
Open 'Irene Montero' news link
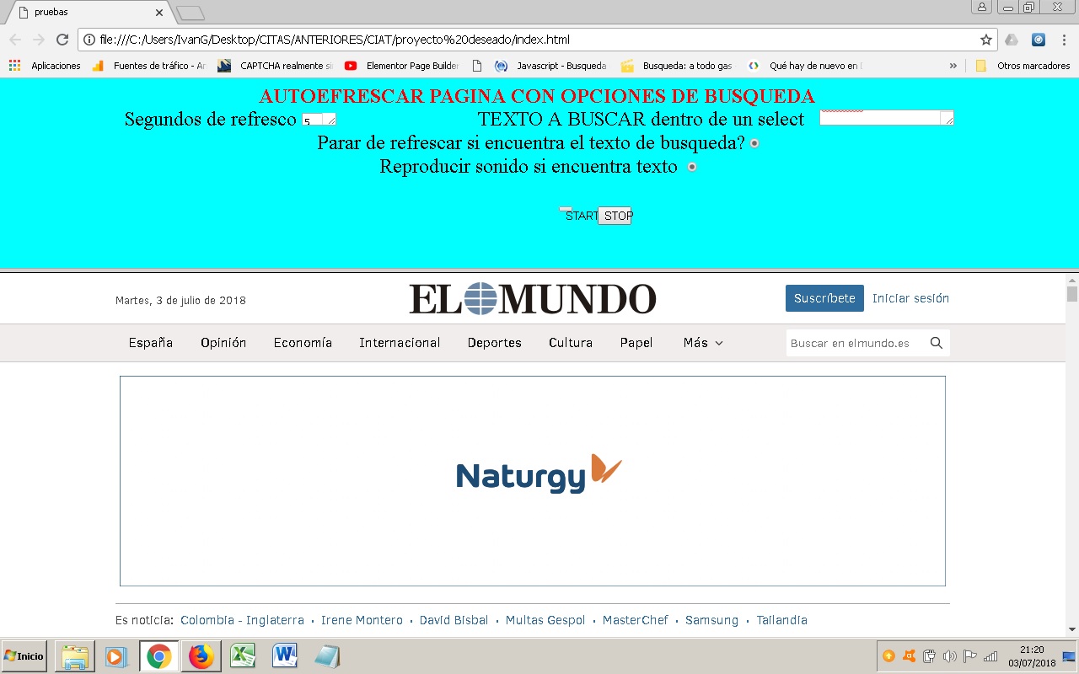pos(362,620)
